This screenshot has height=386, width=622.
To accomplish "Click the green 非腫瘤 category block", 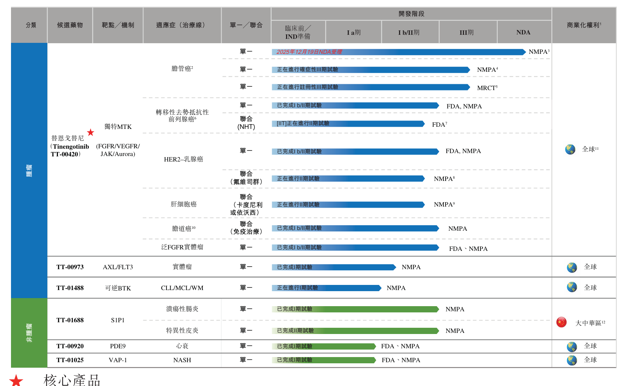I will click(x=29, y=333).
